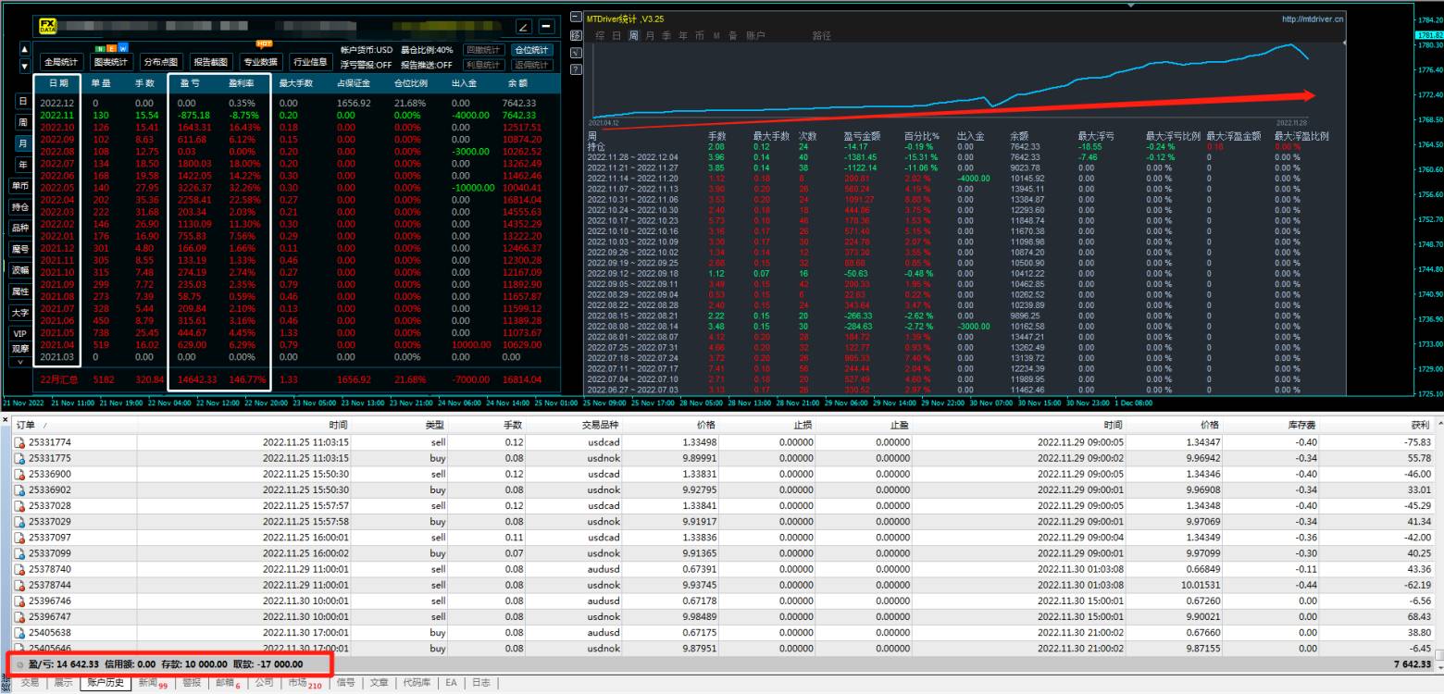Toggle the 回撤统计 option
The height and width of the screenshot is (694, 1444).
click(482, 50)
